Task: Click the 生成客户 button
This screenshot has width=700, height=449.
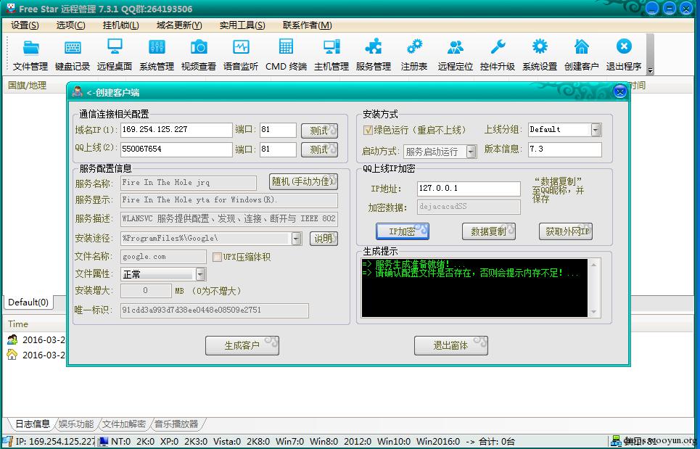Action: coord(242,345)
